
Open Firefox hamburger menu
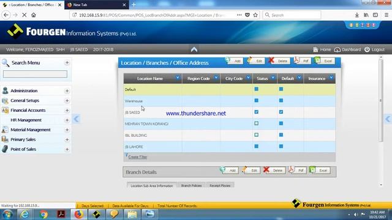click(x=386, y=15)
